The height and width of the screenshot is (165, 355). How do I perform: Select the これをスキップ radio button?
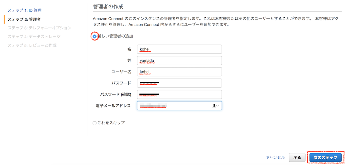[94, 123]
